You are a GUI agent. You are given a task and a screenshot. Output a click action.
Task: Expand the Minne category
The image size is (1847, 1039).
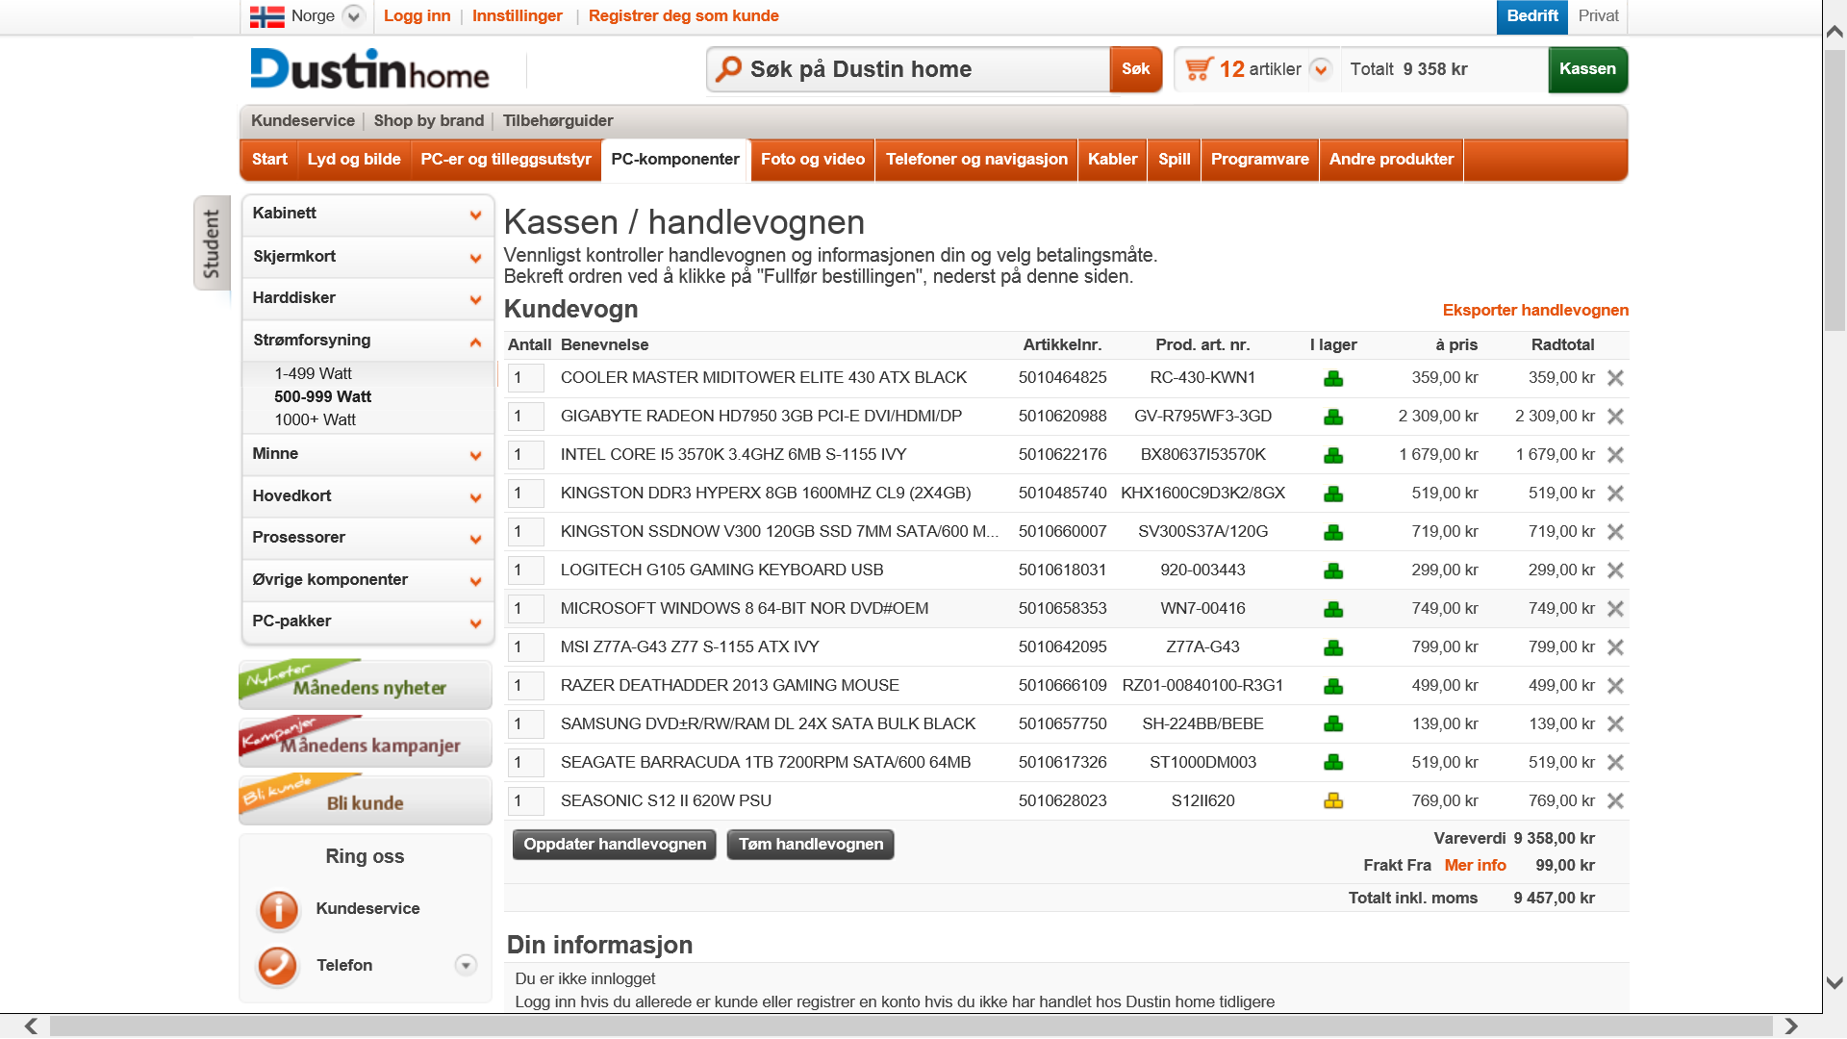[x=475, y=456]
